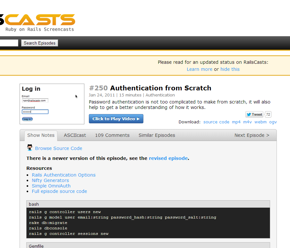
Task: Open the 109 Comments tab
Action: (112, 135)
